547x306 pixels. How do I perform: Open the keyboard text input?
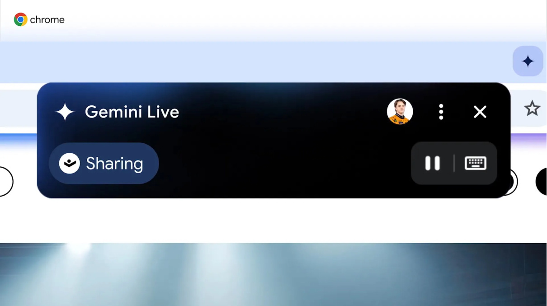tap(476, 163)
